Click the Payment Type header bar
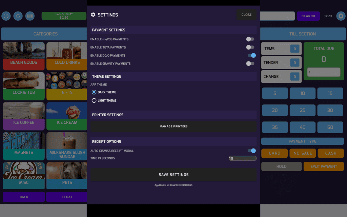The width and height of the screenshot is (347, 217). coord(303,141)
